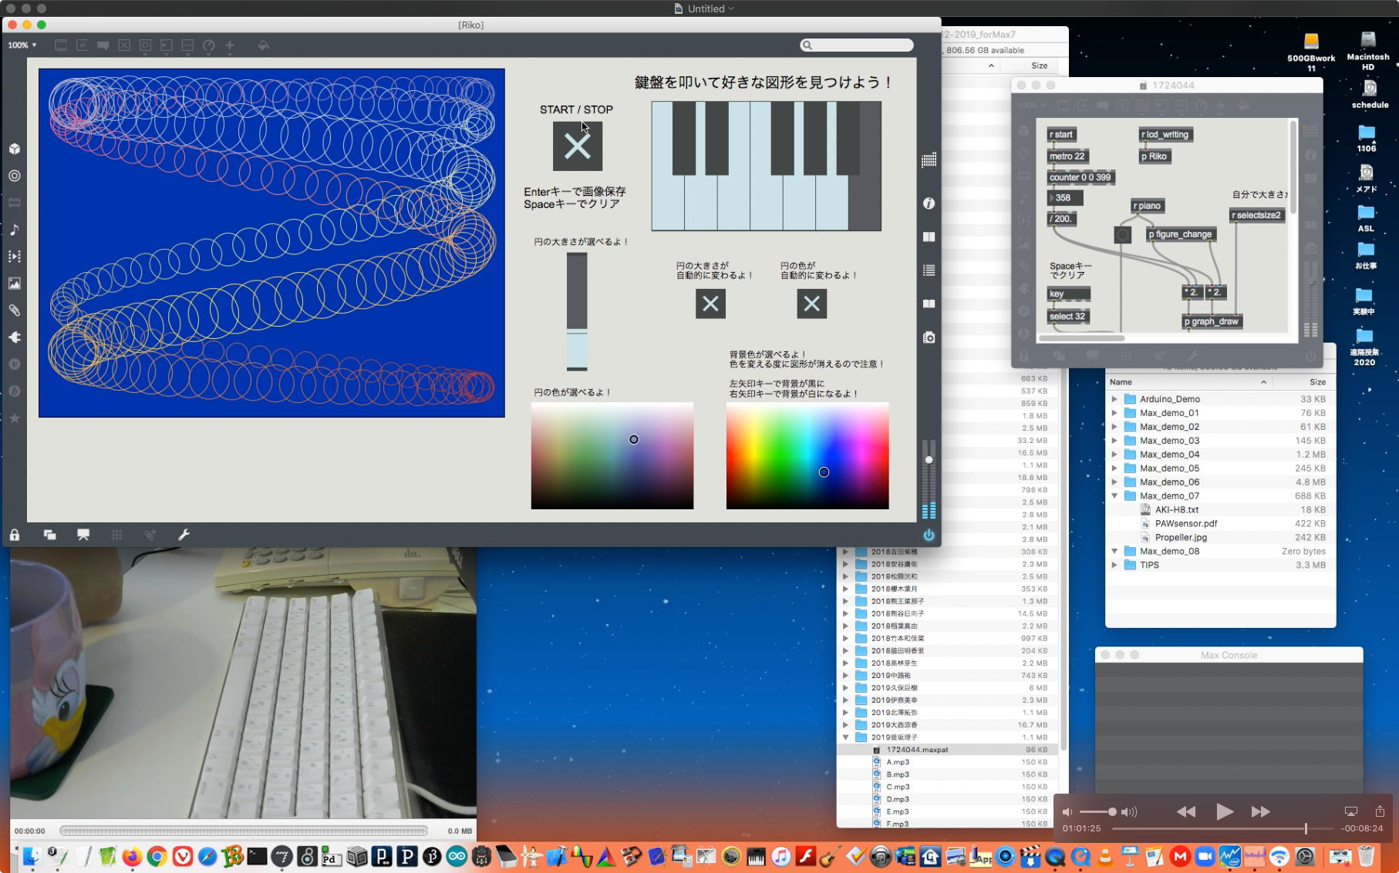Expand the Max_demo_03 folder
This screenshot has width=1399, height=873.
(x=1114, y=441)
